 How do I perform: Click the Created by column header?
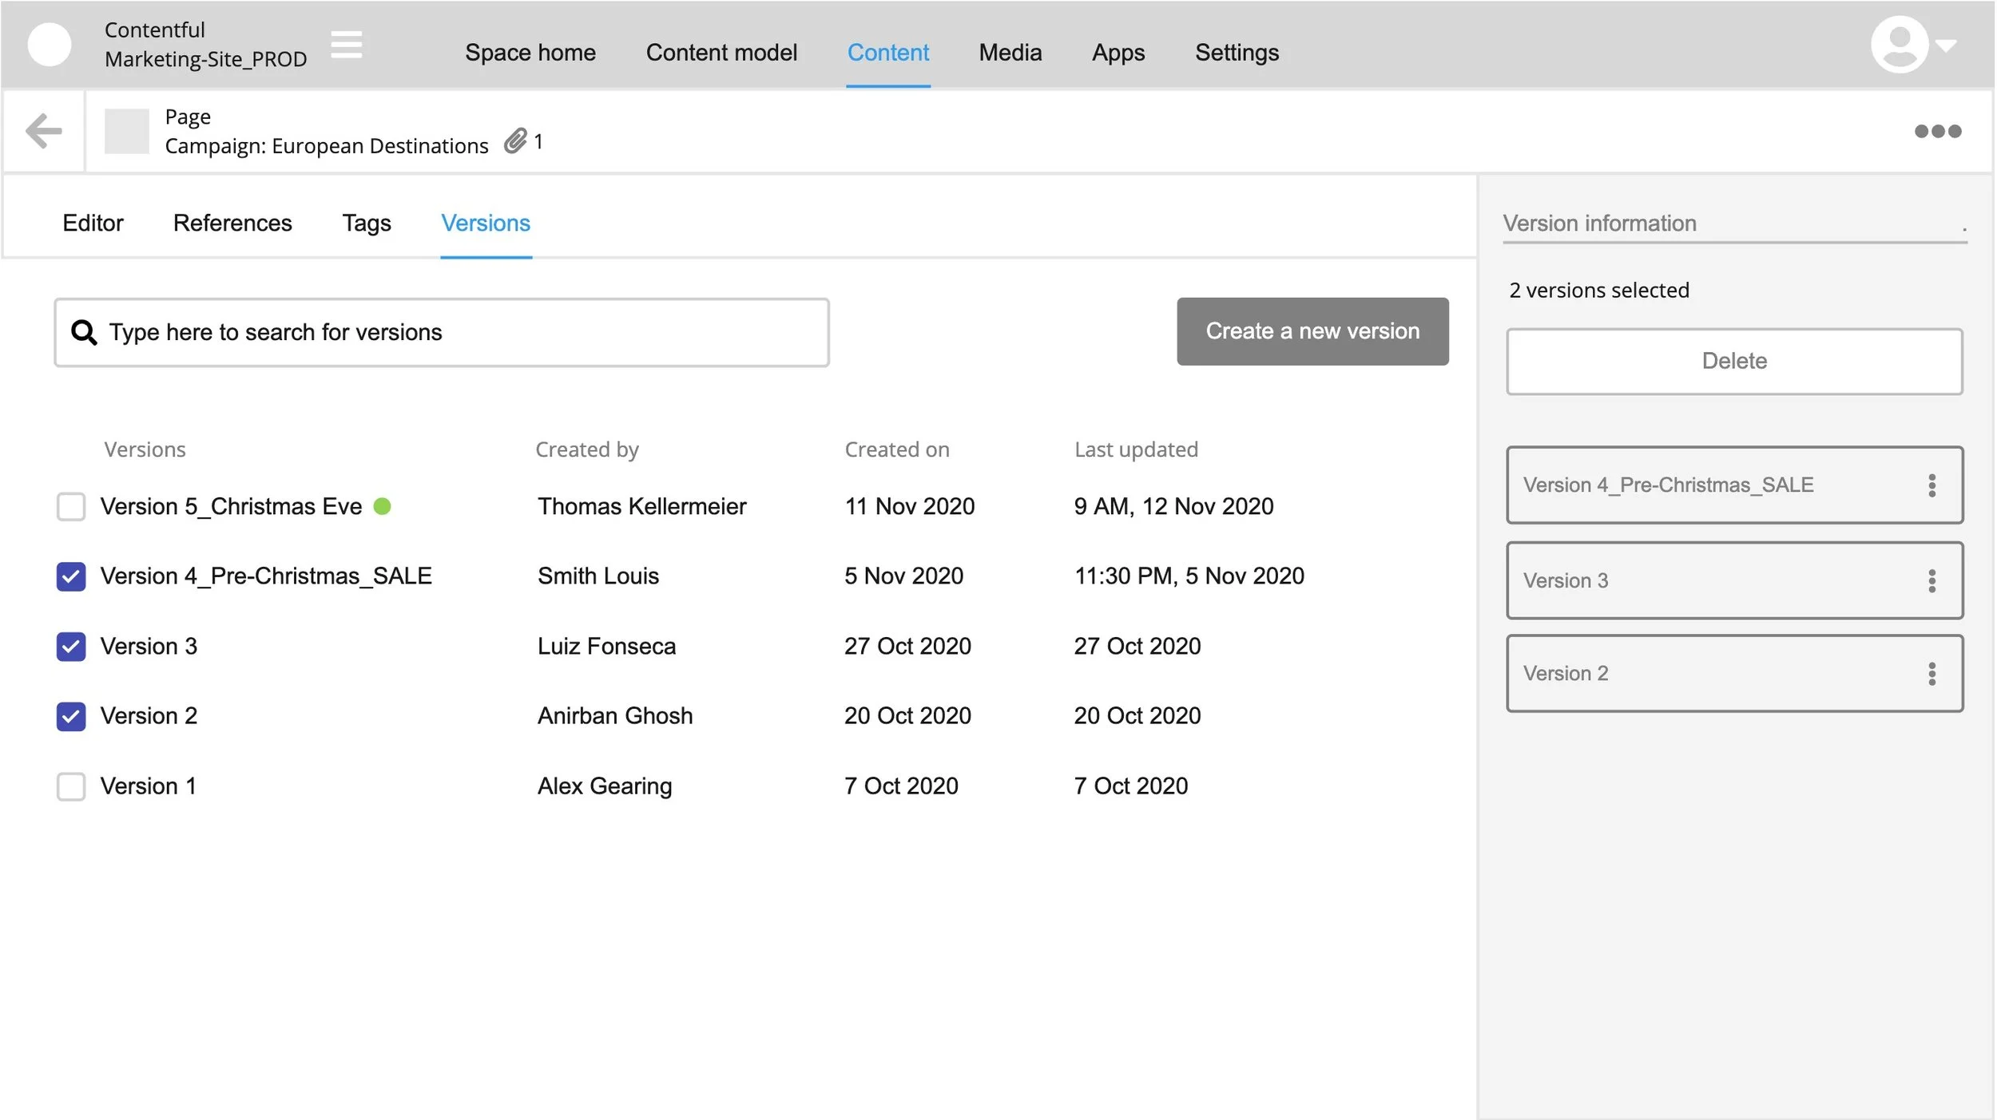tap(587, 450)
